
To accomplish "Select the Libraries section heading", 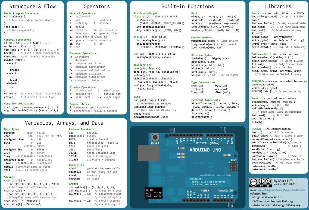I will tap(278, 7).
